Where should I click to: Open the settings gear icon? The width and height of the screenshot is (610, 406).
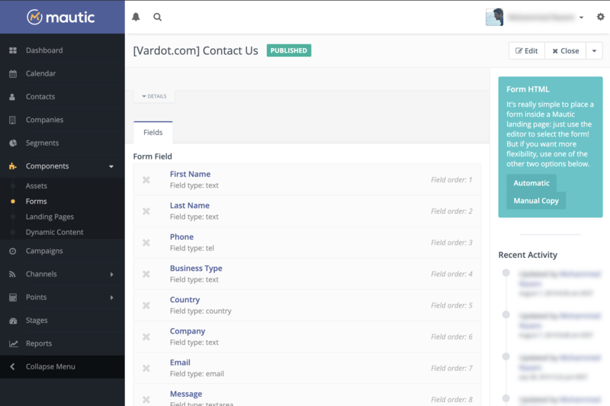601,17
